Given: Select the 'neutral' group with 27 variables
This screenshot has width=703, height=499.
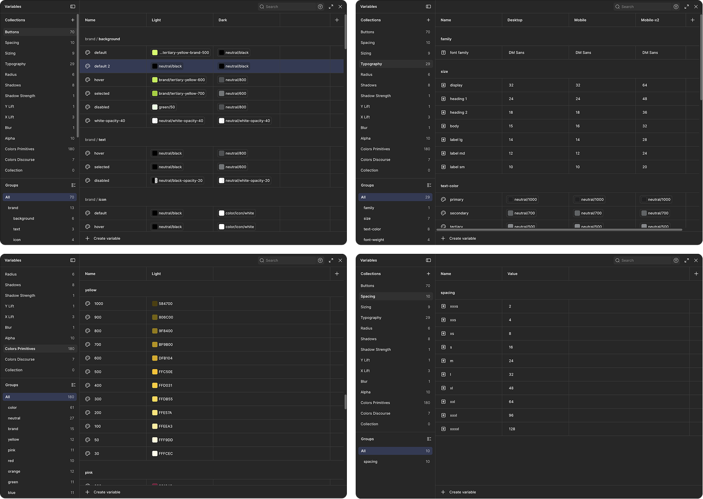Looking at the screenshot, I should click(40, 419).
